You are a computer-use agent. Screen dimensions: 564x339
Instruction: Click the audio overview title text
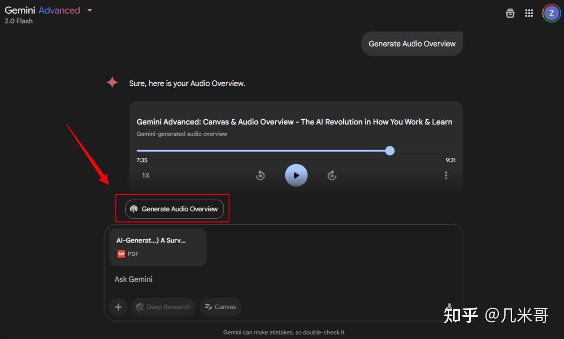tap(294, 122)
